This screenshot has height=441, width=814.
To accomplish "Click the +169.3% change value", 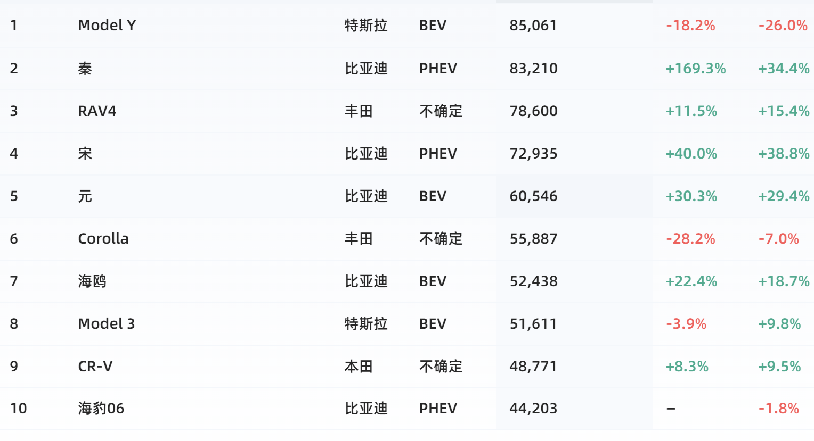I will [x=696, y=69].
